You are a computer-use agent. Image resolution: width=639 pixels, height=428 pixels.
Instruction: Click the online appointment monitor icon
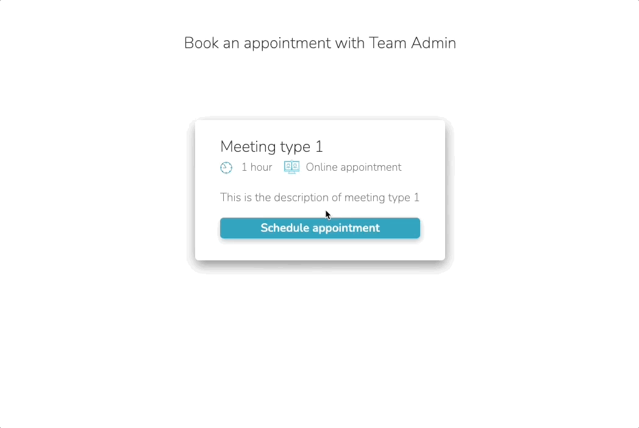[x=292, y=167]
